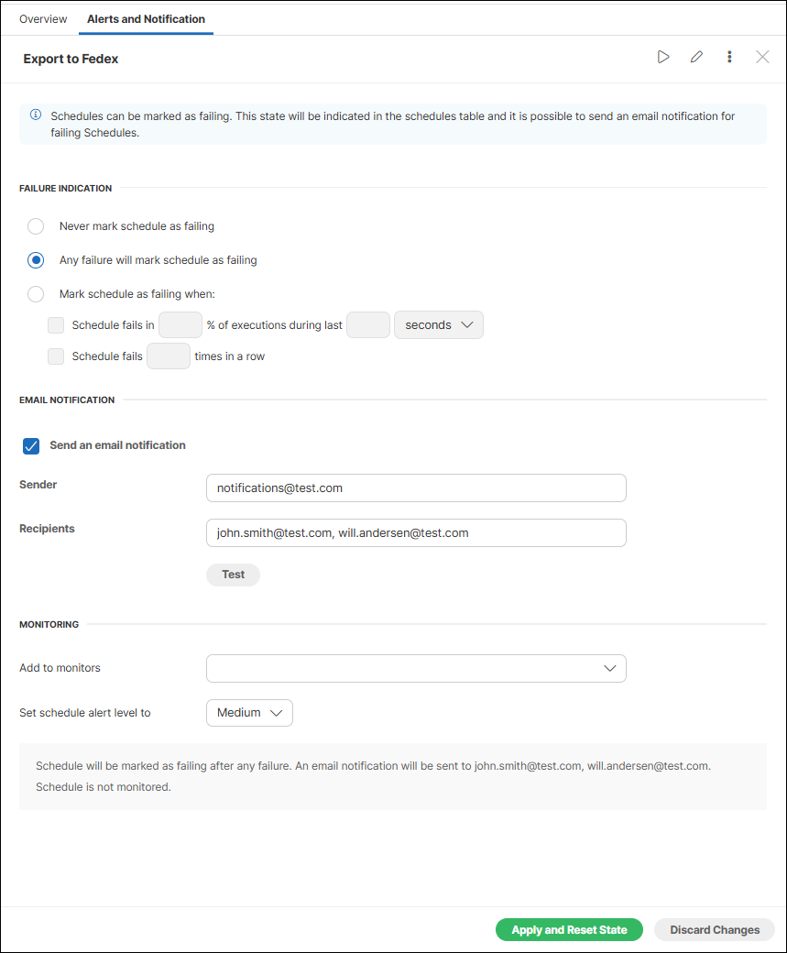This screenshot has width=787, height=953.
Task: Click Apply and Reset State
Action: 568,929
